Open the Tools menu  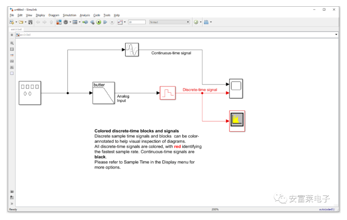tap(107, 15)
